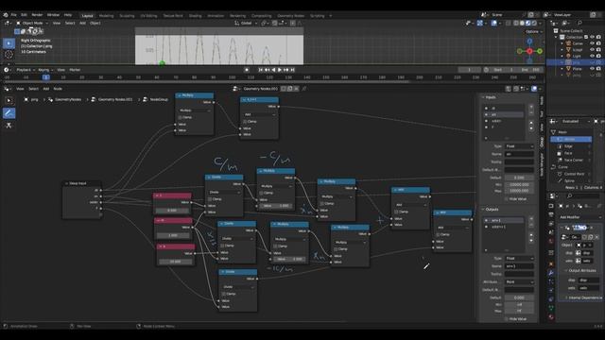605x340 pixels.
Task: Click the End frame field
Action: tap(530, 70)
